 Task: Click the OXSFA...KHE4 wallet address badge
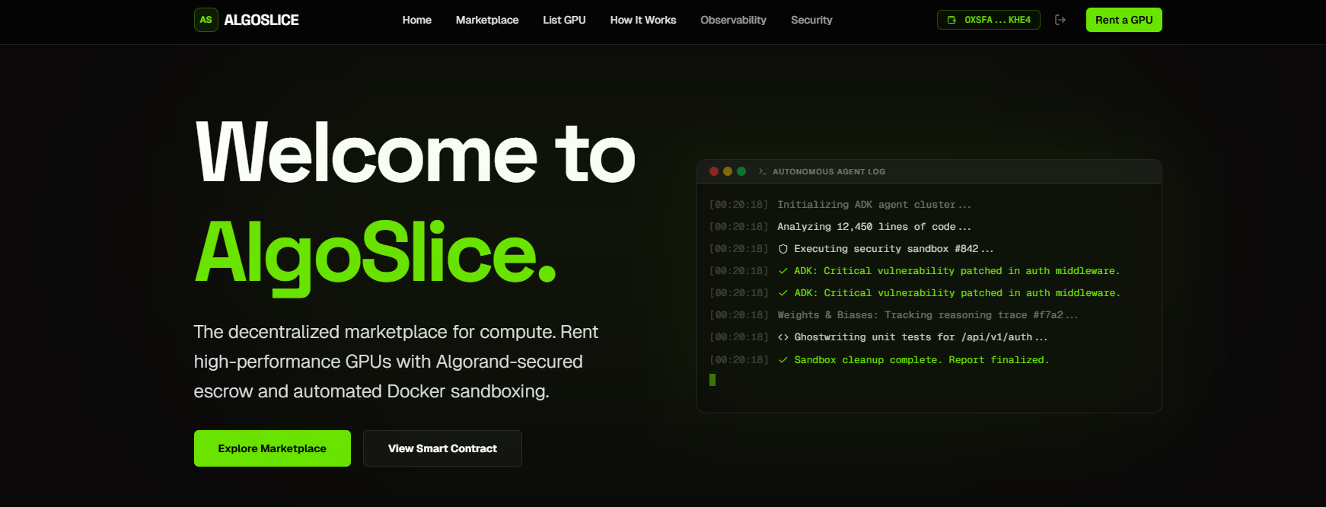click(x=989, y=20)
